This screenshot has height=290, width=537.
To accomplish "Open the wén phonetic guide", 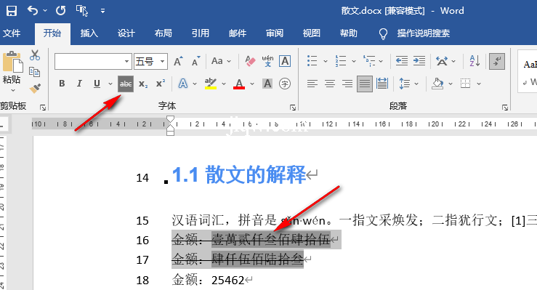I will point(267,62).
